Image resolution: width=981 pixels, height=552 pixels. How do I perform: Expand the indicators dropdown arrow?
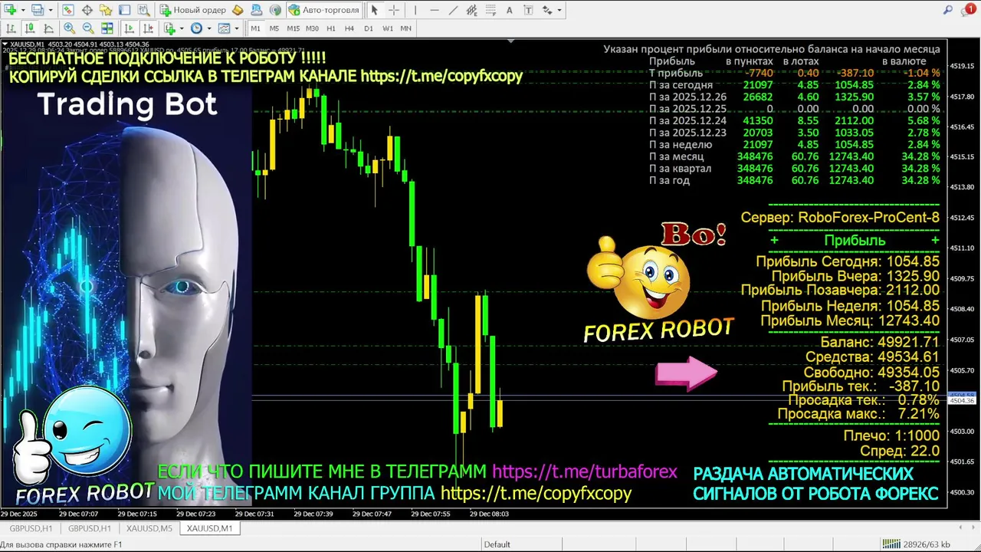182,29
